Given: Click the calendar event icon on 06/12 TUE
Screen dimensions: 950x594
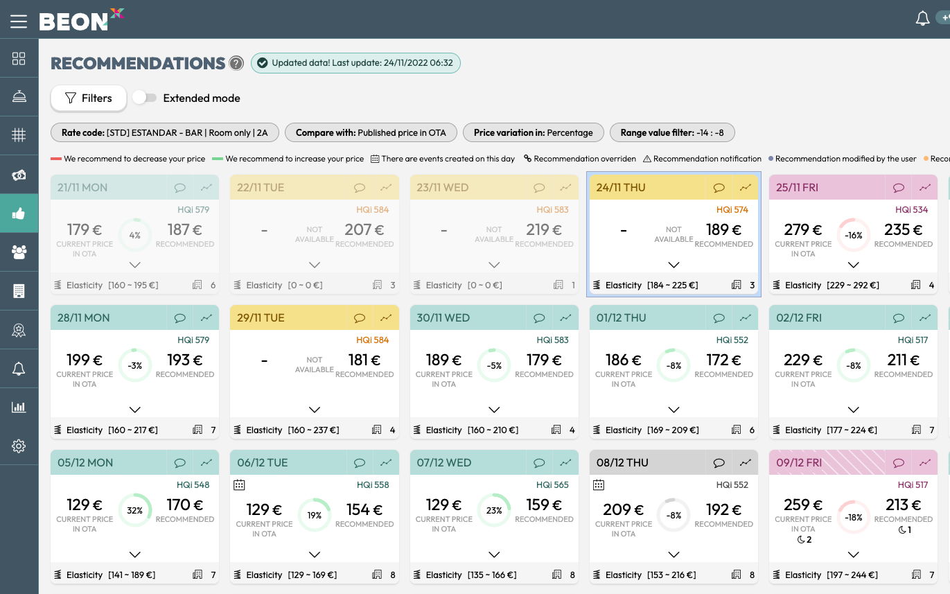Looking at the screenshot, I should pos(239,485).
